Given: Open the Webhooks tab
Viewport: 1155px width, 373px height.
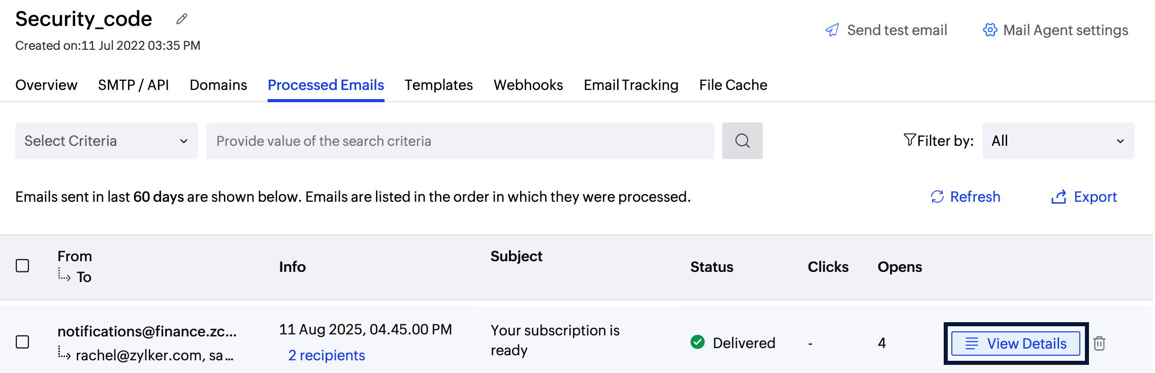Looking at the screenshot, I should pyautogui.click(x=528, y=85).
